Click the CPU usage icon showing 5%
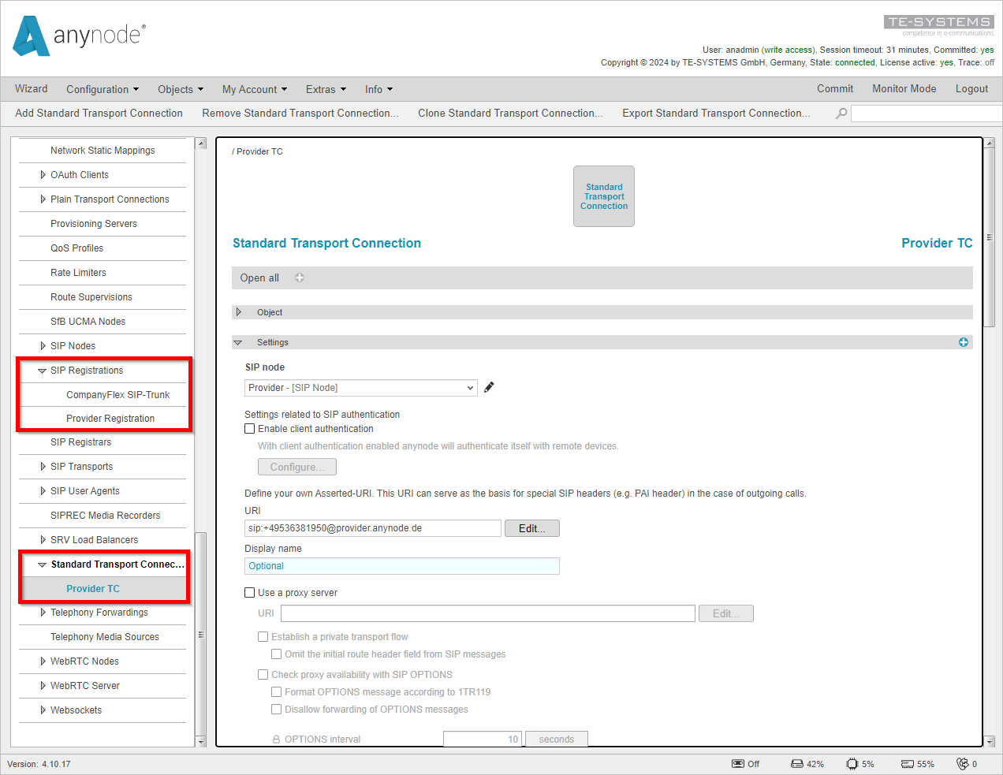This screenshot has width=1003, height=775. (852, 763)
